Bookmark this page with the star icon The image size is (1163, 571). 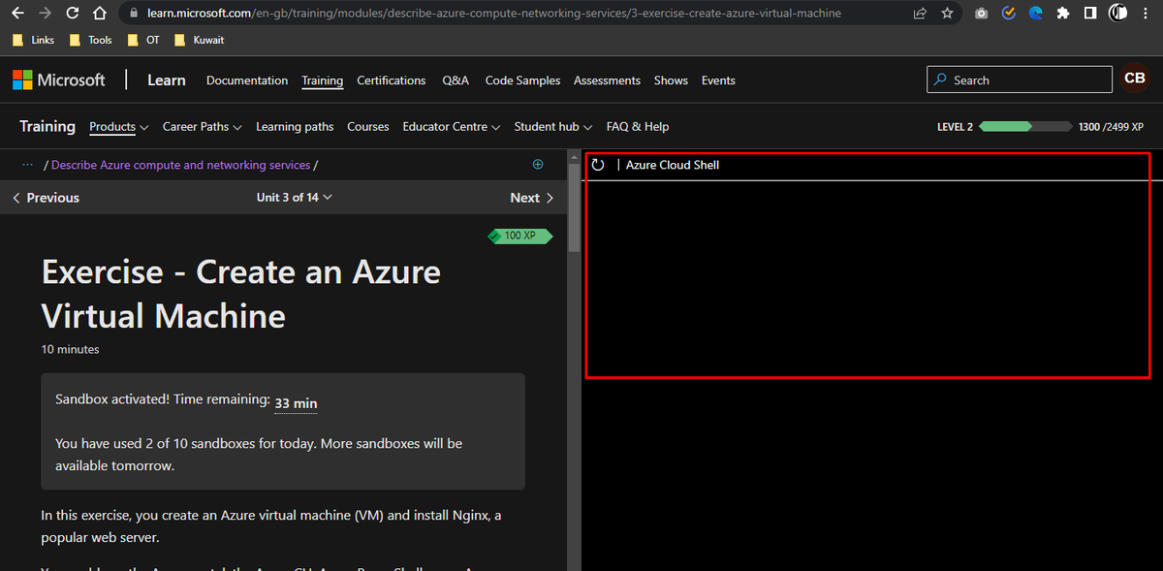[947, 14]
